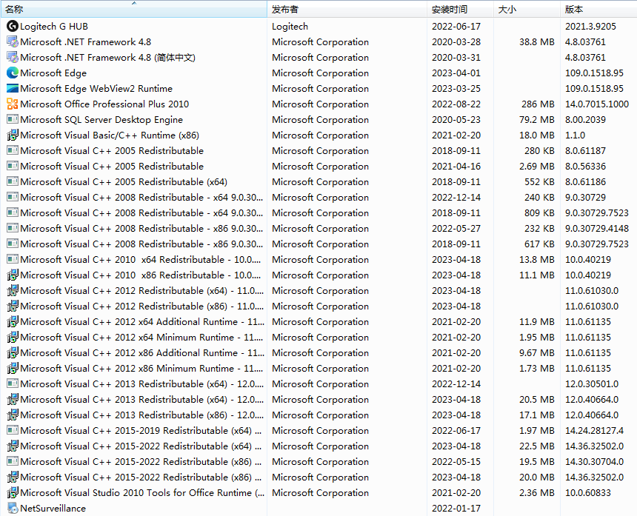Click icon of Visual C++ 2005 Redistributable sized 280 KB
The height and width of the screenshot is (516, 637).
click(13, 150)
